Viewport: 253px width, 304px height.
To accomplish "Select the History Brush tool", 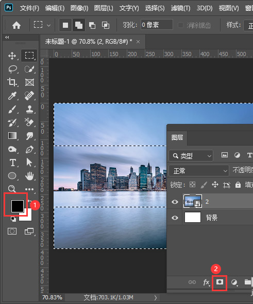I will coord(12,123).
